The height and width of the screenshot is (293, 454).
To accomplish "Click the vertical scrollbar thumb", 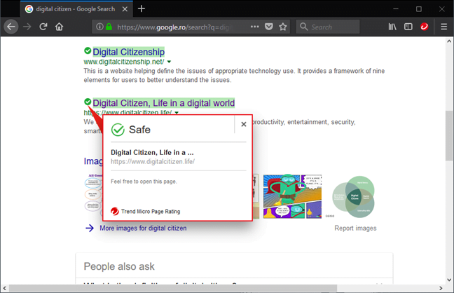I will (x=449, y=135).
